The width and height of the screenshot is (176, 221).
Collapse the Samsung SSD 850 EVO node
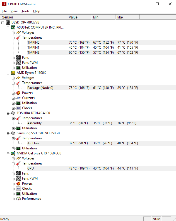(x=8, y=133)
